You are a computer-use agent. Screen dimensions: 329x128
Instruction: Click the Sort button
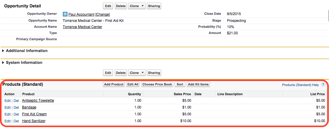180,84
